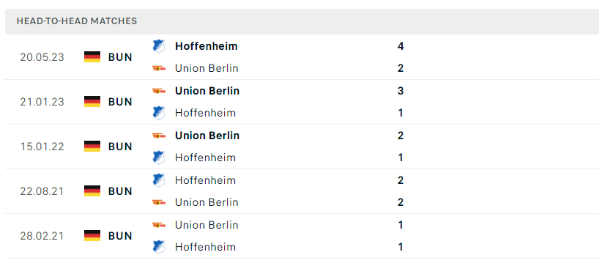
Task: Click Hoffenheim score 4 on 20.05.23
Action: pos(401,46)
